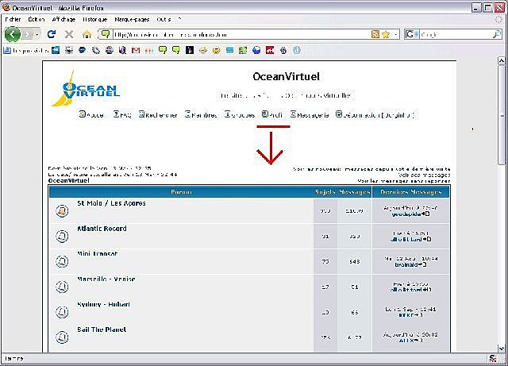Open the Messagerie link

(310, 114)
